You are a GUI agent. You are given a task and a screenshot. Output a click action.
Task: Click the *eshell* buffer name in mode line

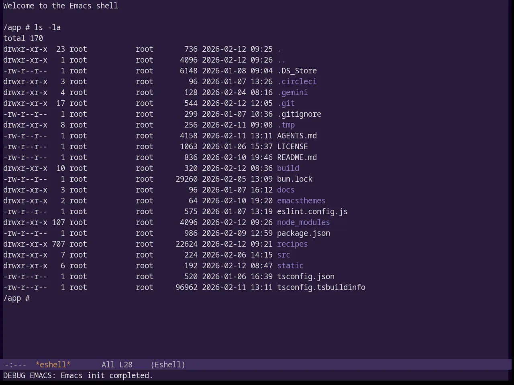coord(53,365)
